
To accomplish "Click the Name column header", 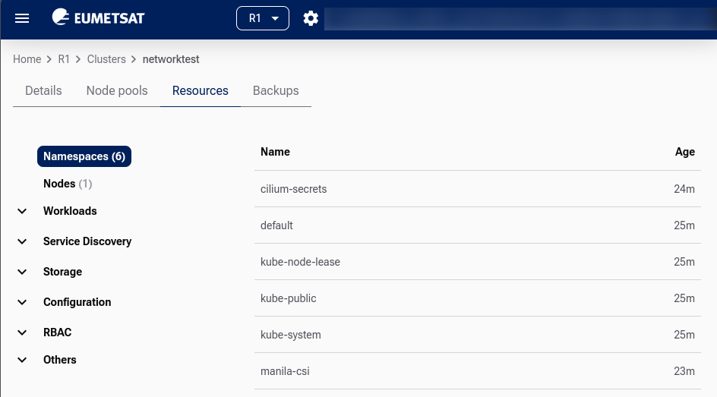I will 275,152.
